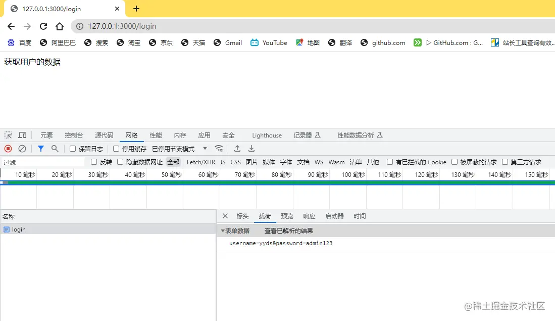Export HAR file download icon
Image resolution: width=555 pixels, height=321 pixels.
251,149
